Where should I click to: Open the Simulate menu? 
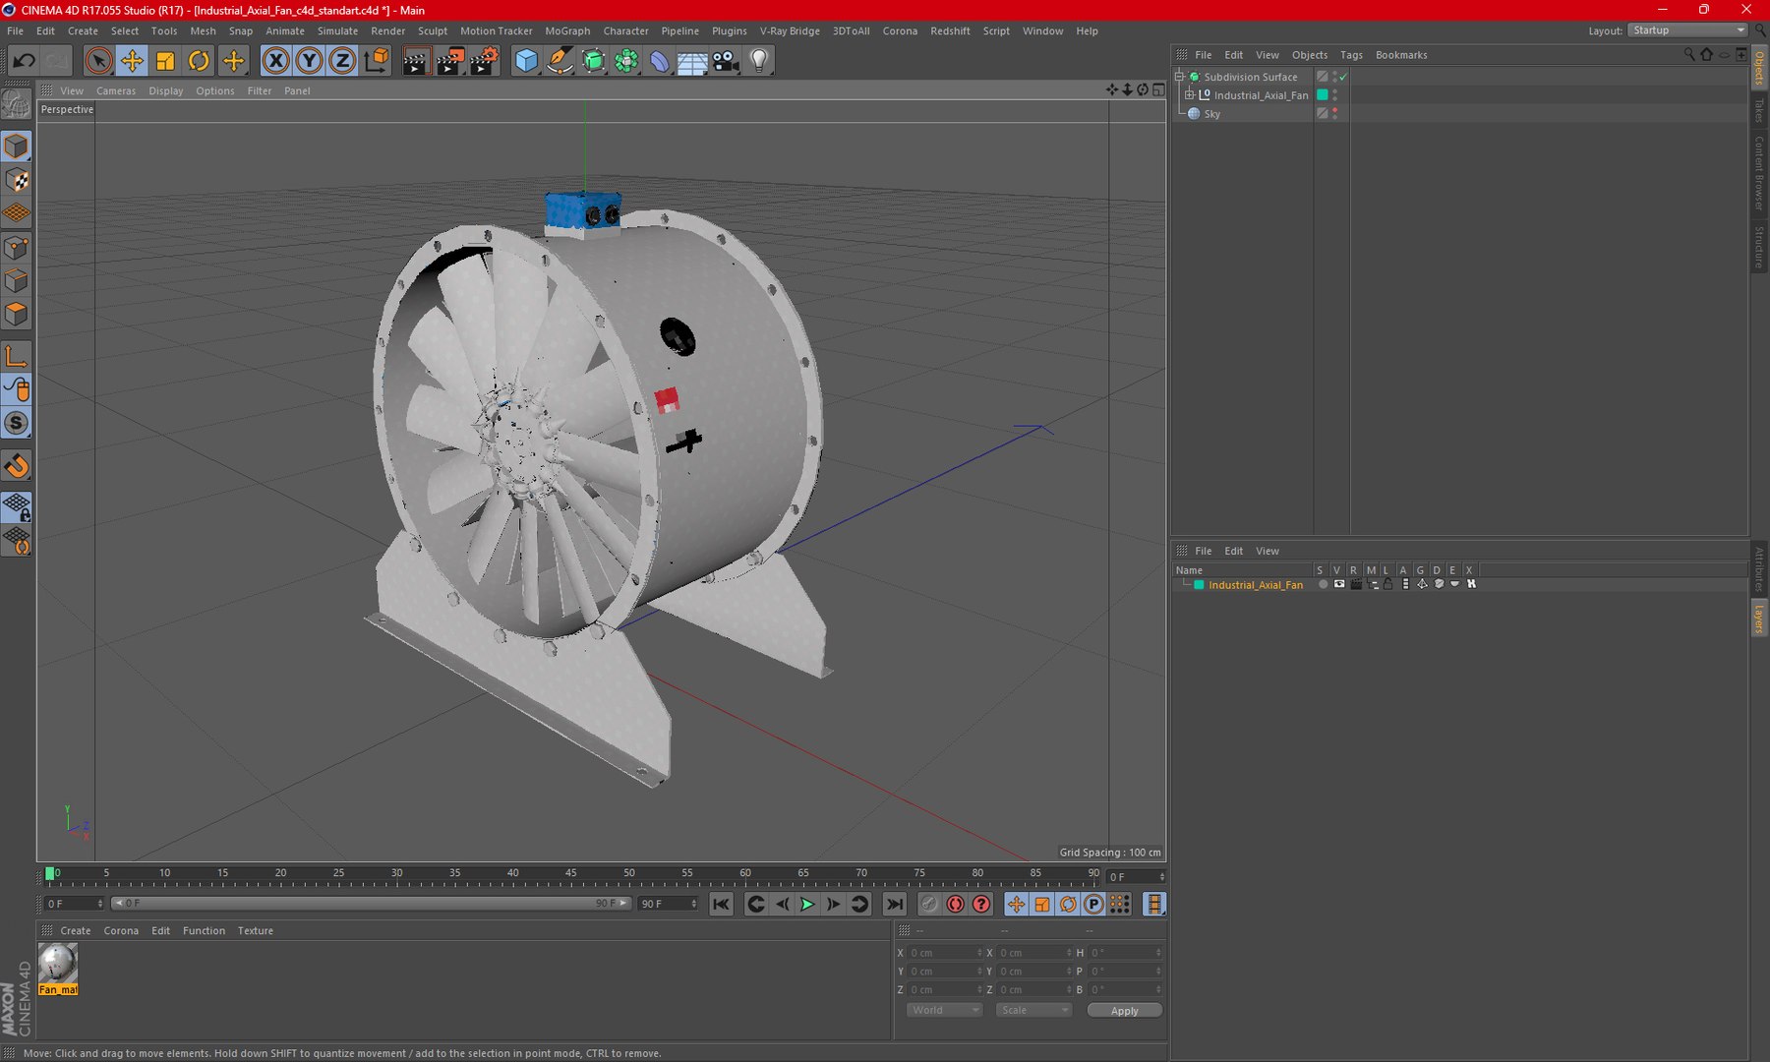(337, 30)
